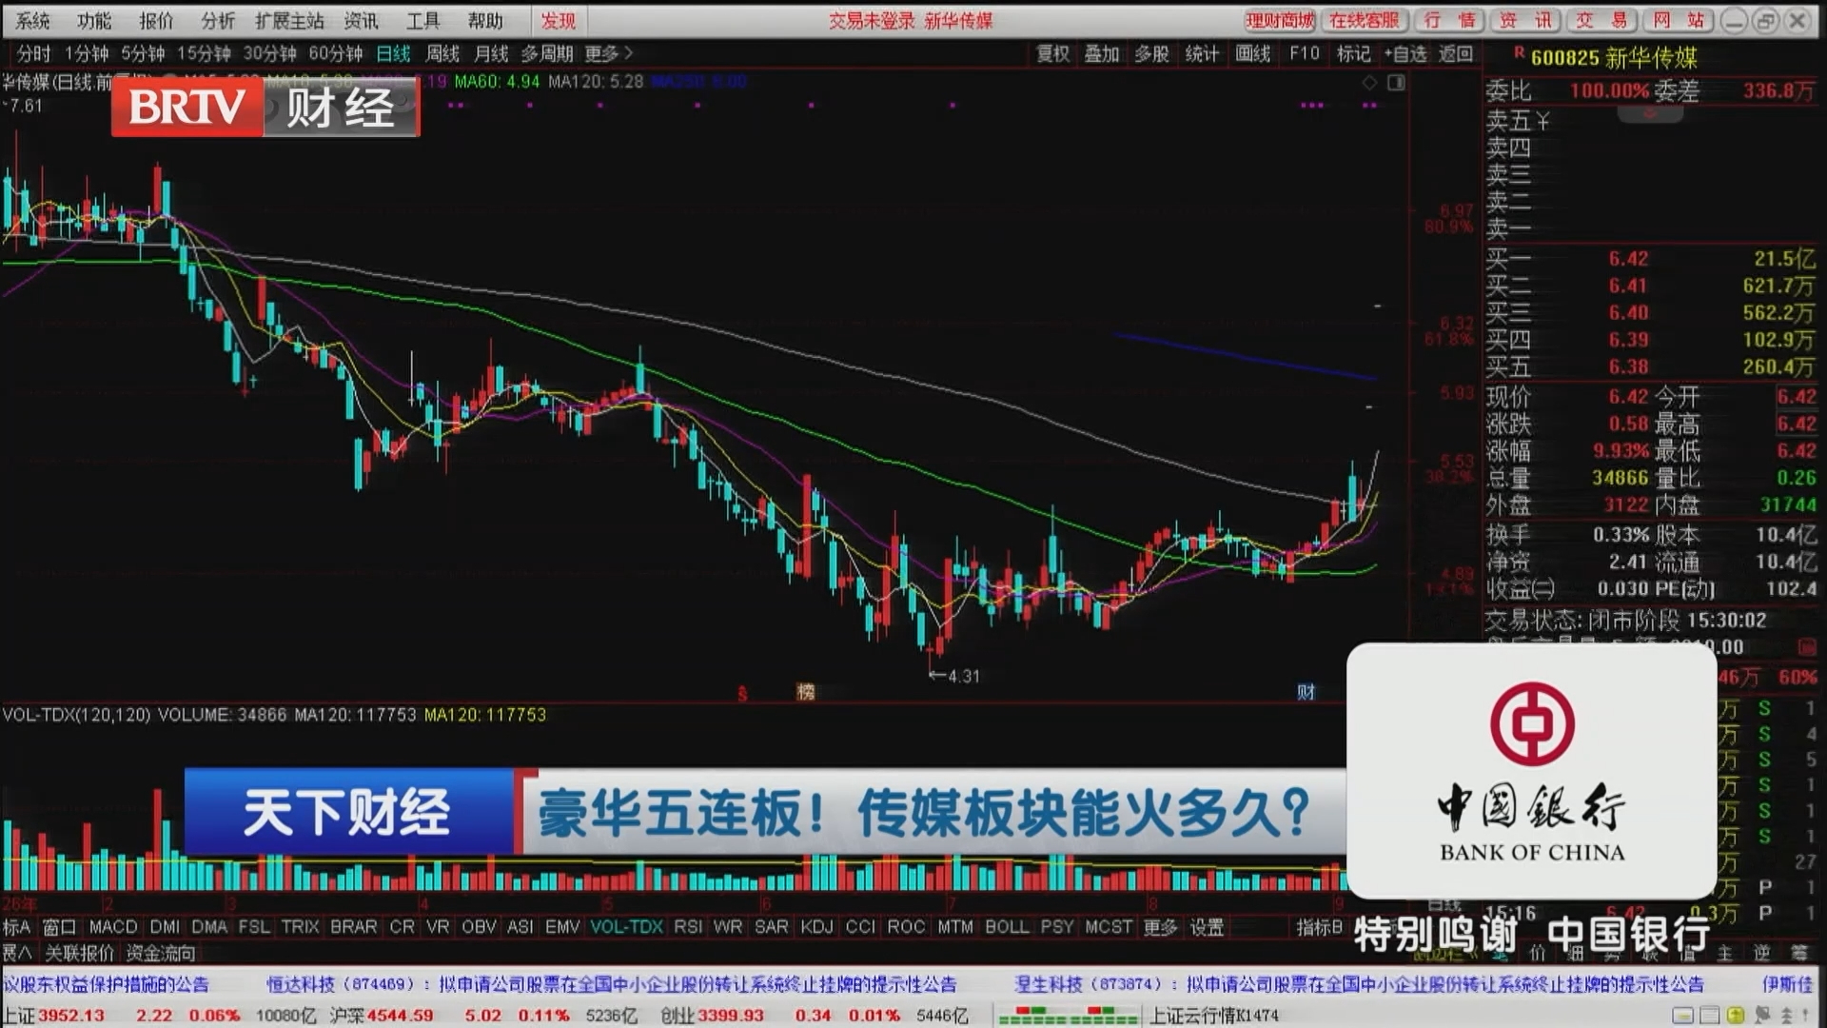Select the 15分钟 period
This screenshot has height=1028, width=1827.
click(204, 54)
